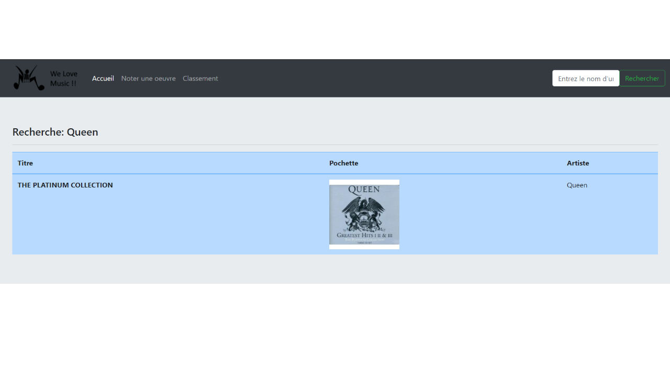Click the We Love Music logo icon
Image resolution: width=670 pixels, height=377 pixels.
click(x=29, y=78)
